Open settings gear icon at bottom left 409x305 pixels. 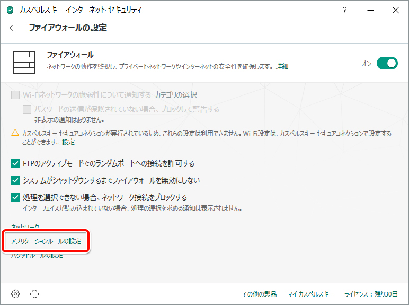tap(15, 294)
